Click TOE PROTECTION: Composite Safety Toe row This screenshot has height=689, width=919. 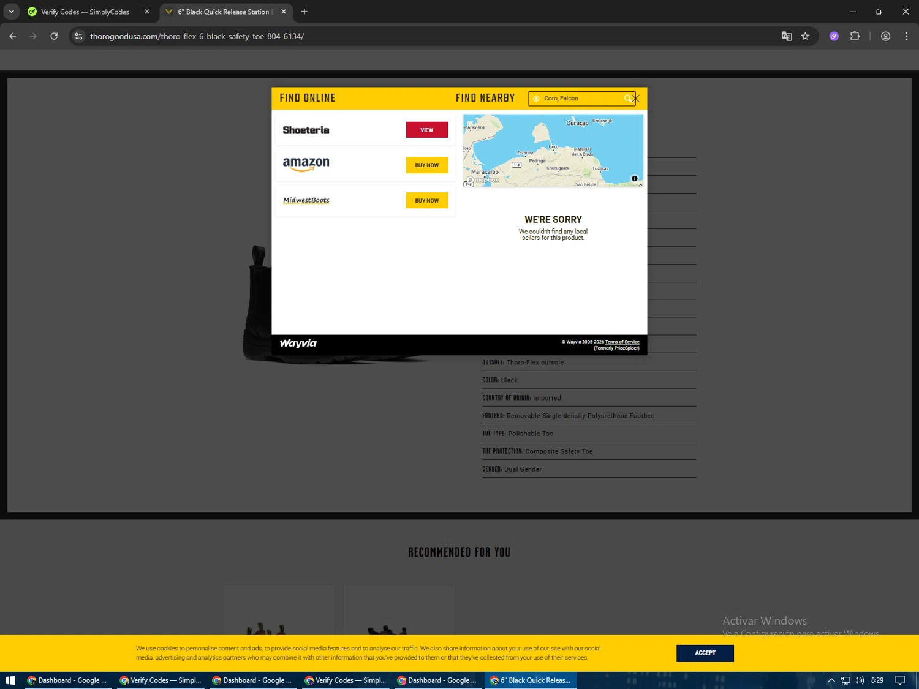[589, 451]
